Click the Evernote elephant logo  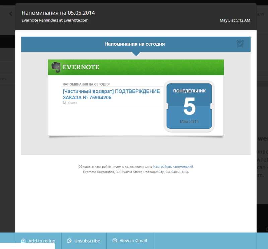[56, 67]
